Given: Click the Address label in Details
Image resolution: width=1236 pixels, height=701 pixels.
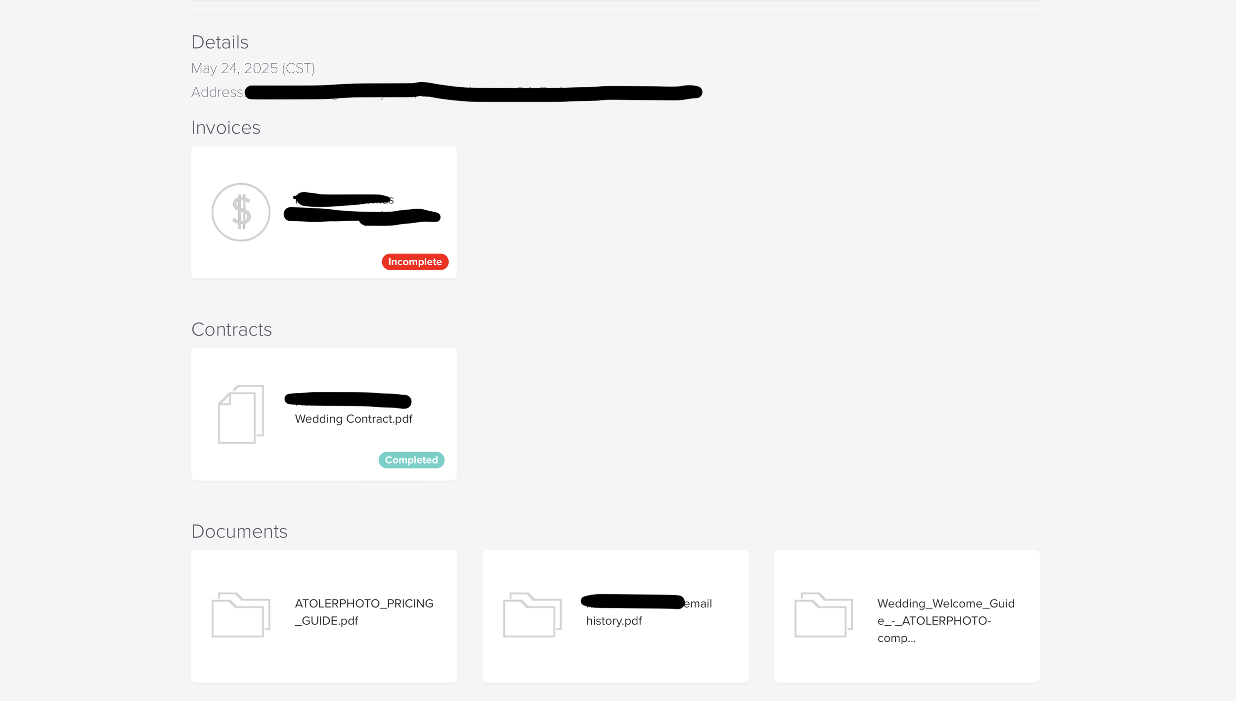Looking at the screenshot, I should [x=217, y=92].
